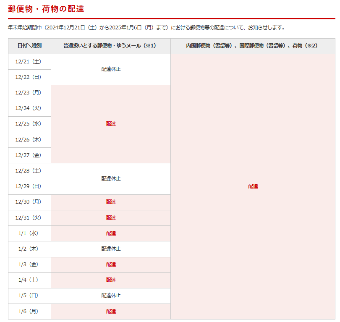Click the 12/25（水） date cell
The image size is (340, 322).
coord(29,124)
